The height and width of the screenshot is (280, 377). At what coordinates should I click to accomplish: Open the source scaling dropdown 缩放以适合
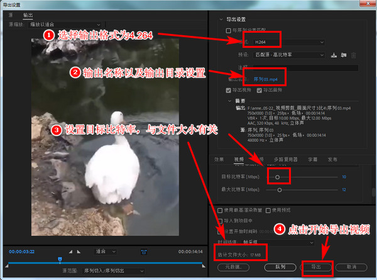[65, 25]
